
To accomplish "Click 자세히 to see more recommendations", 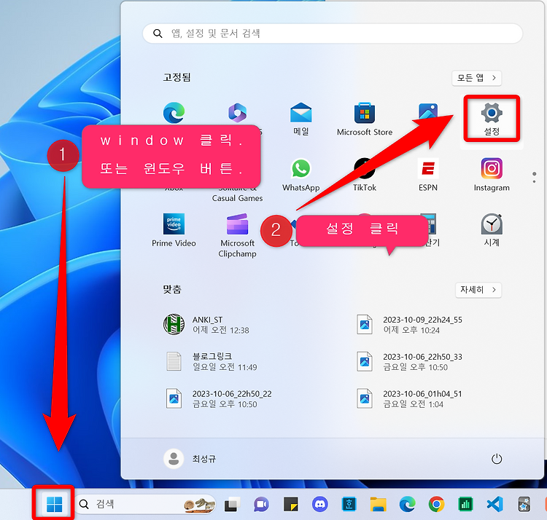I will [x=478, y=290].
